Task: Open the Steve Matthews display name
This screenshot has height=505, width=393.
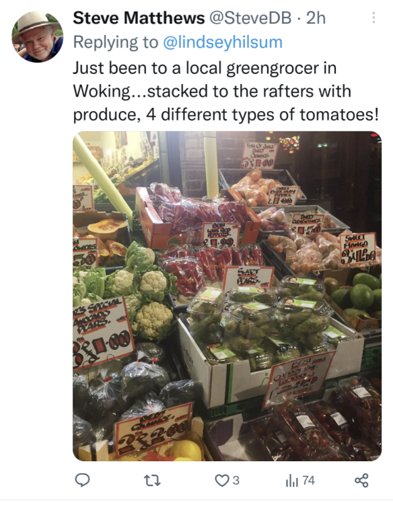Action: click(x=139, y=18)
